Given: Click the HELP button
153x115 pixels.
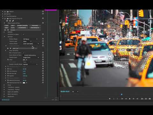Looking at the screenshot, I should (x=13, y=26).
